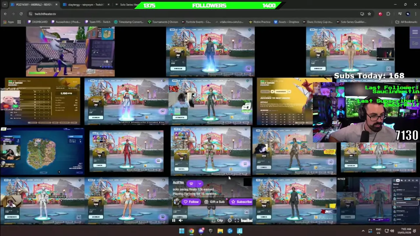Screen dimensions: 420x236
Task: Open the vitalscrims.com bookmark
Action: 229,22
